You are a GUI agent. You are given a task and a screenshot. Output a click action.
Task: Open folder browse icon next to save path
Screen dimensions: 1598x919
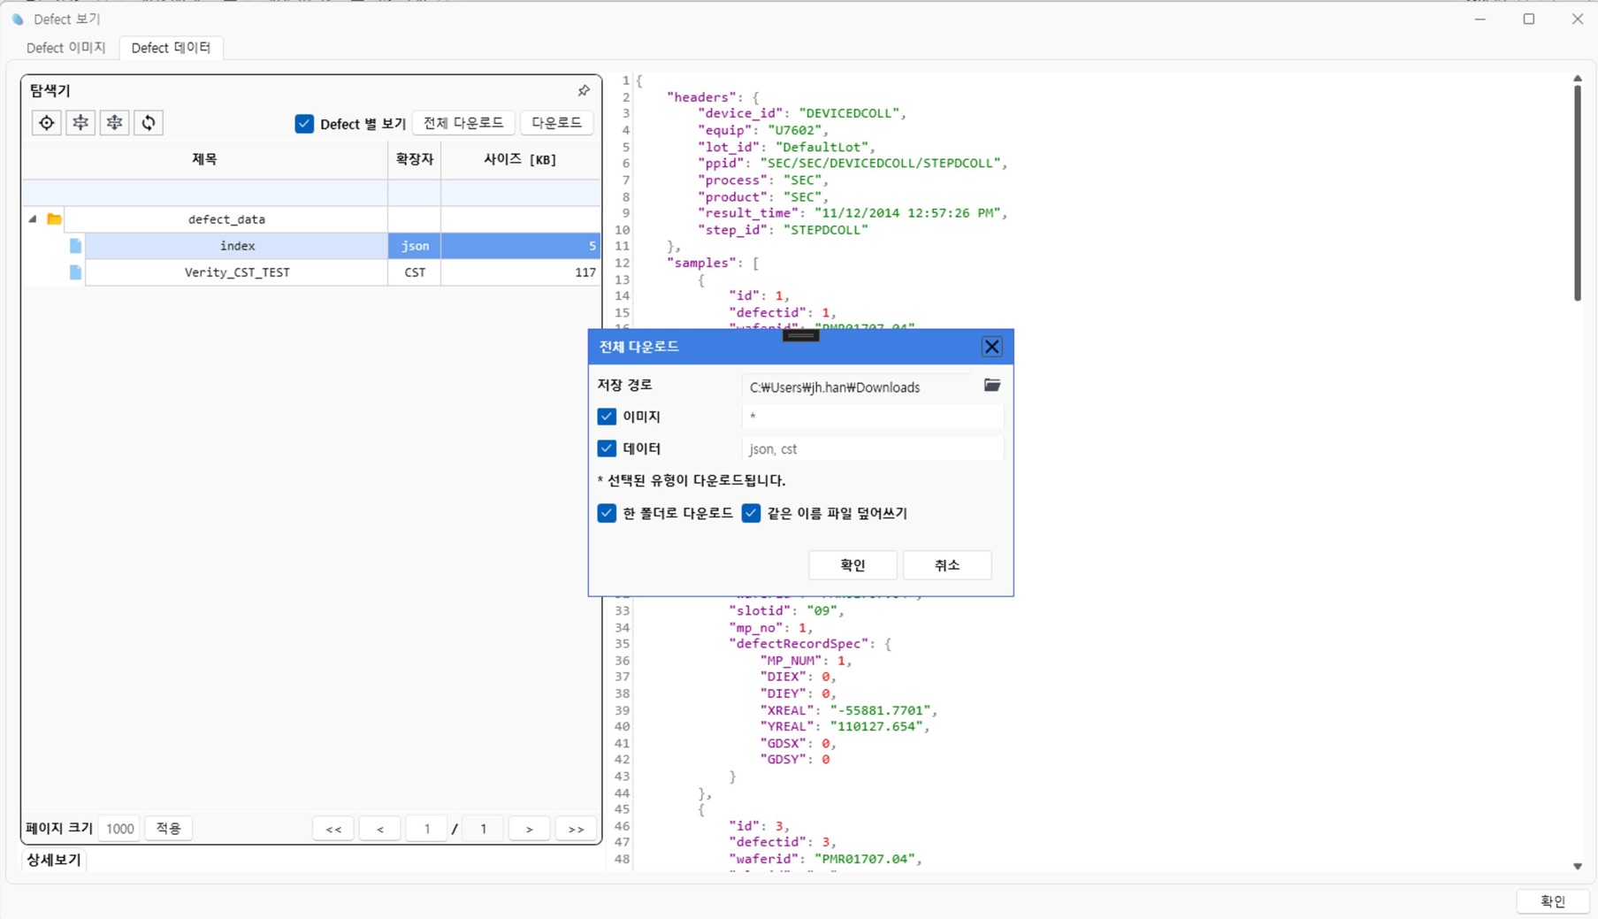coord(991,386)
